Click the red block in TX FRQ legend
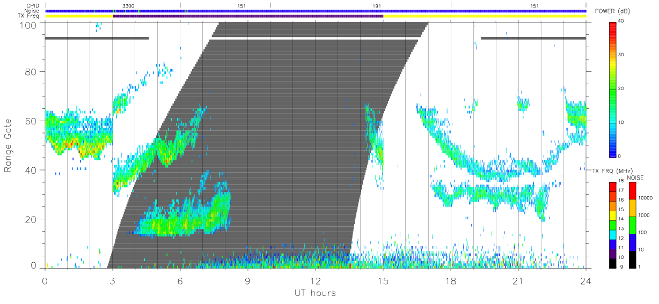Image resolution: width=659 pixels, height=304 pixels. point(613,187)
